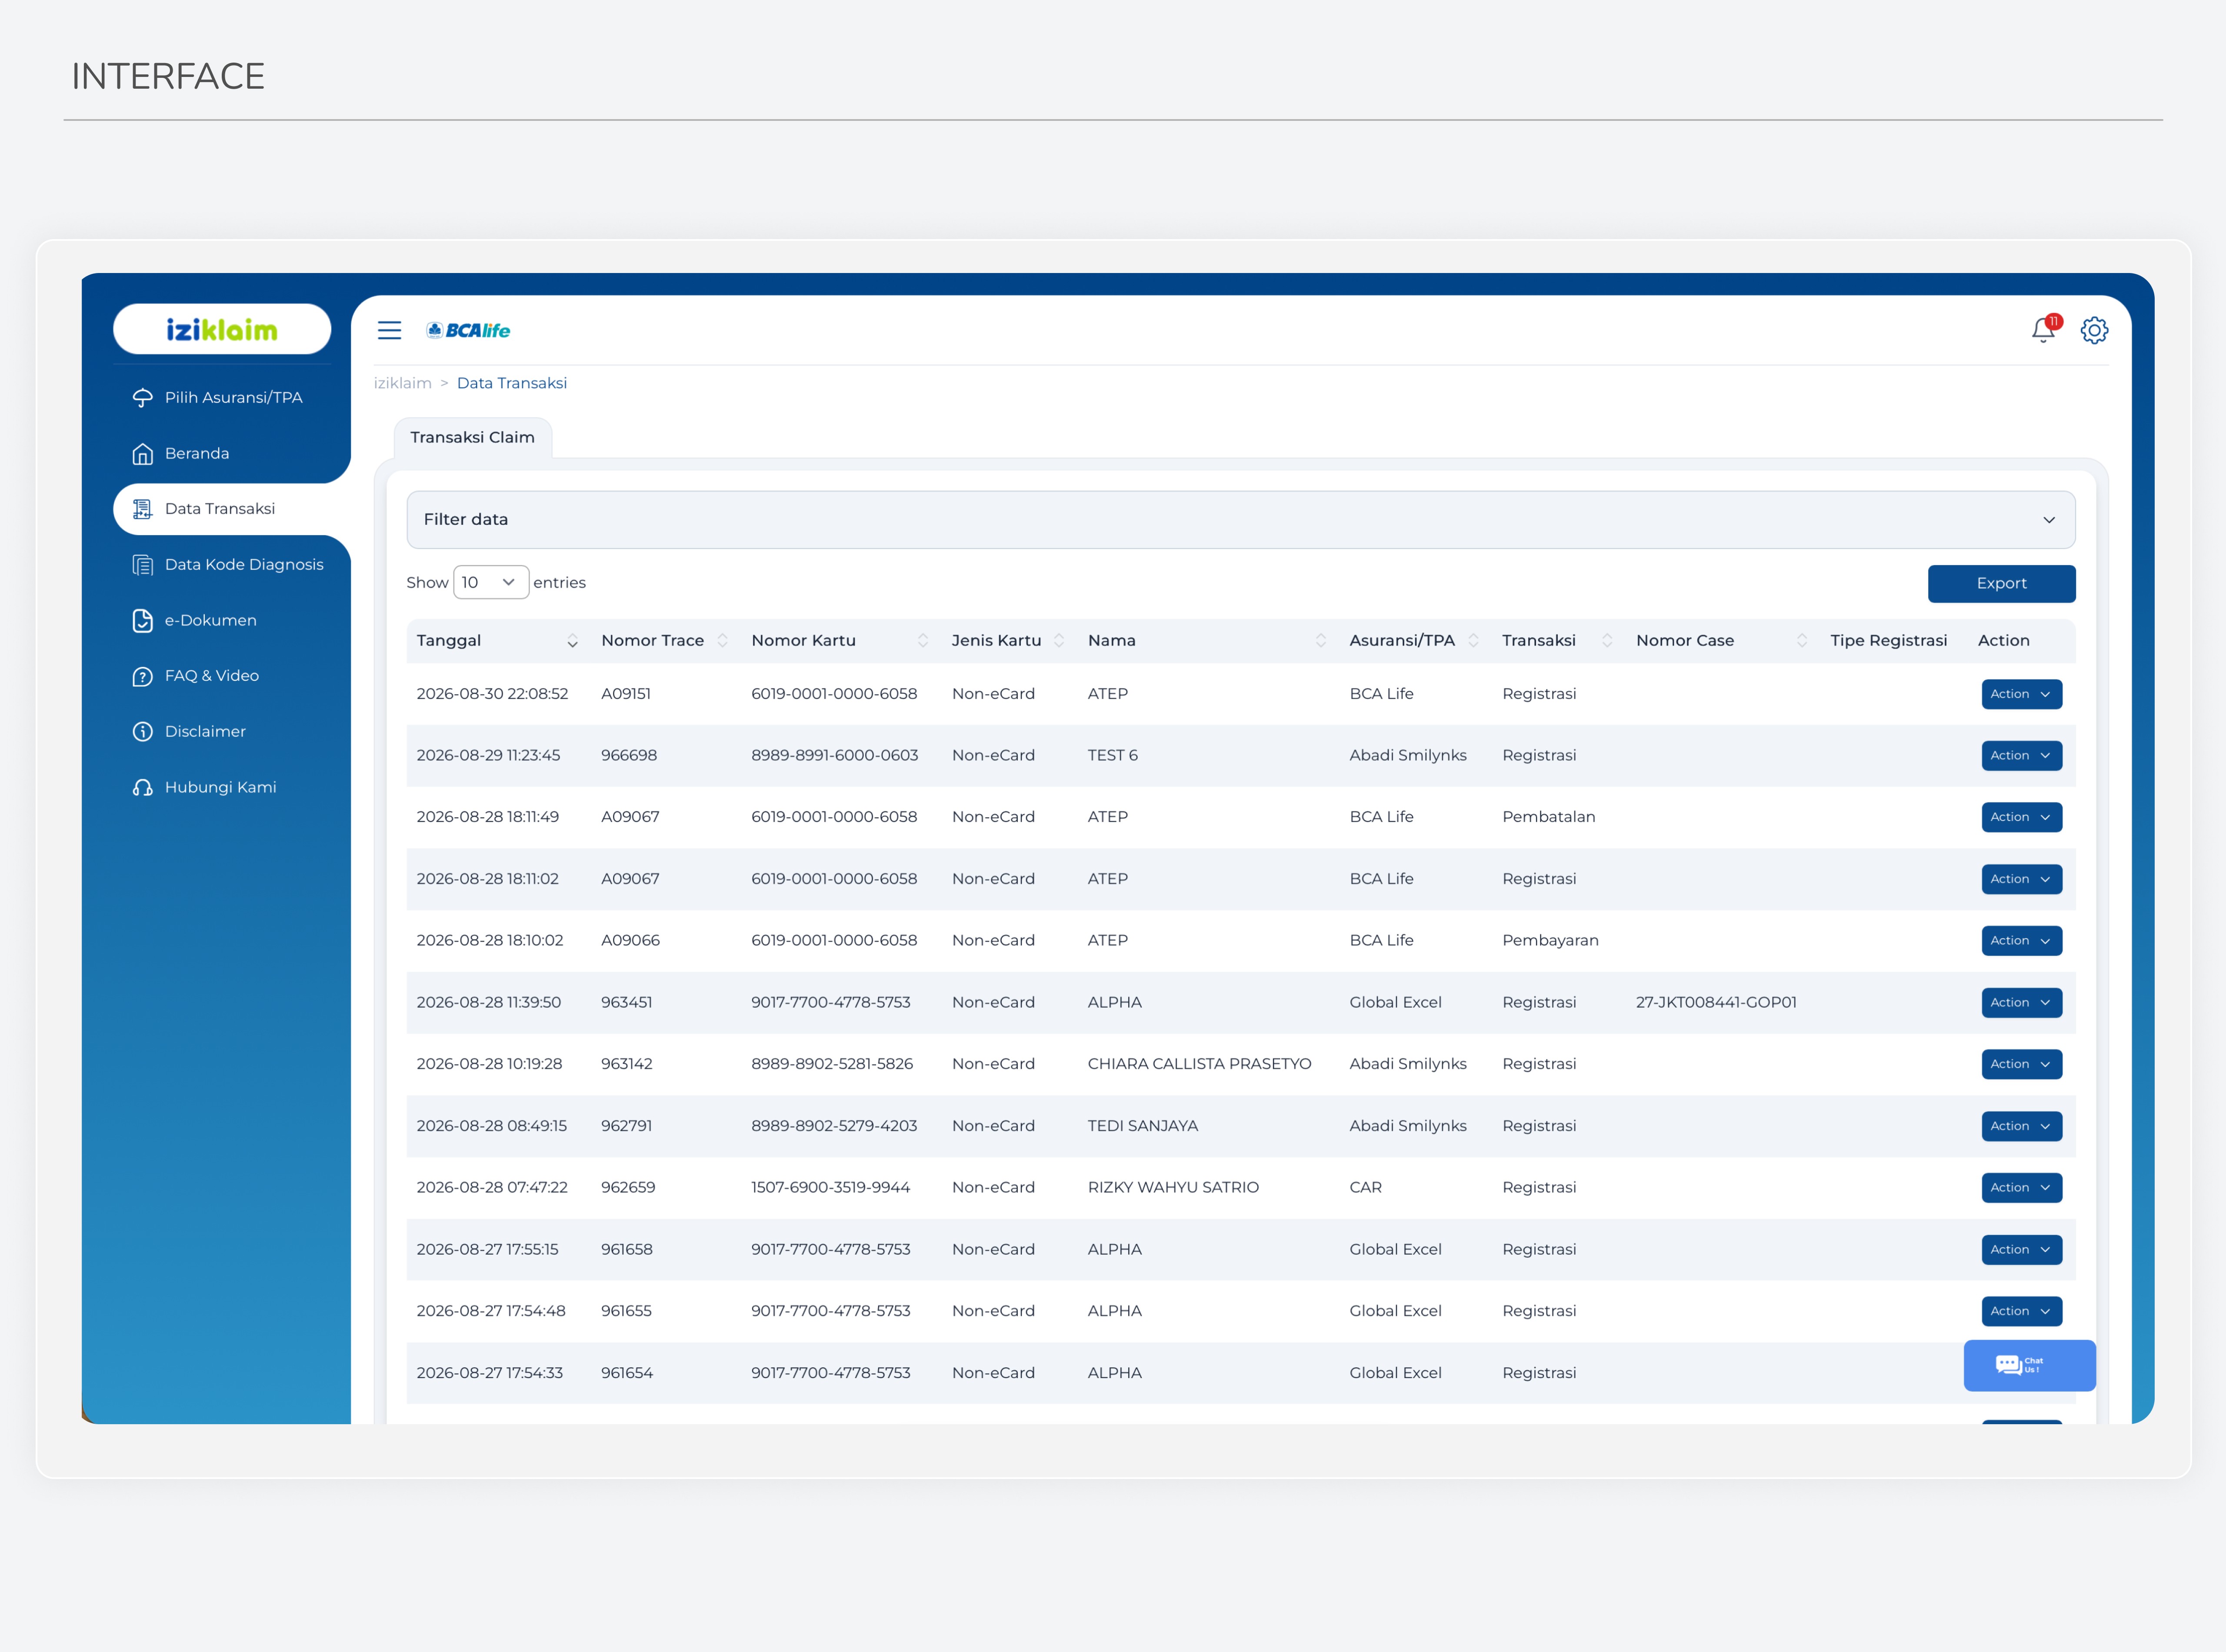Screen dimensions: 2226x1652
Task: Click Data Transaksi breadcrumb link
Action: click(512, 383)
